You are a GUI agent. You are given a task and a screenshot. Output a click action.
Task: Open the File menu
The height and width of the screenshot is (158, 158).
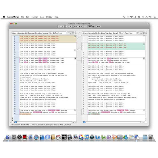[x=22, y=17]
